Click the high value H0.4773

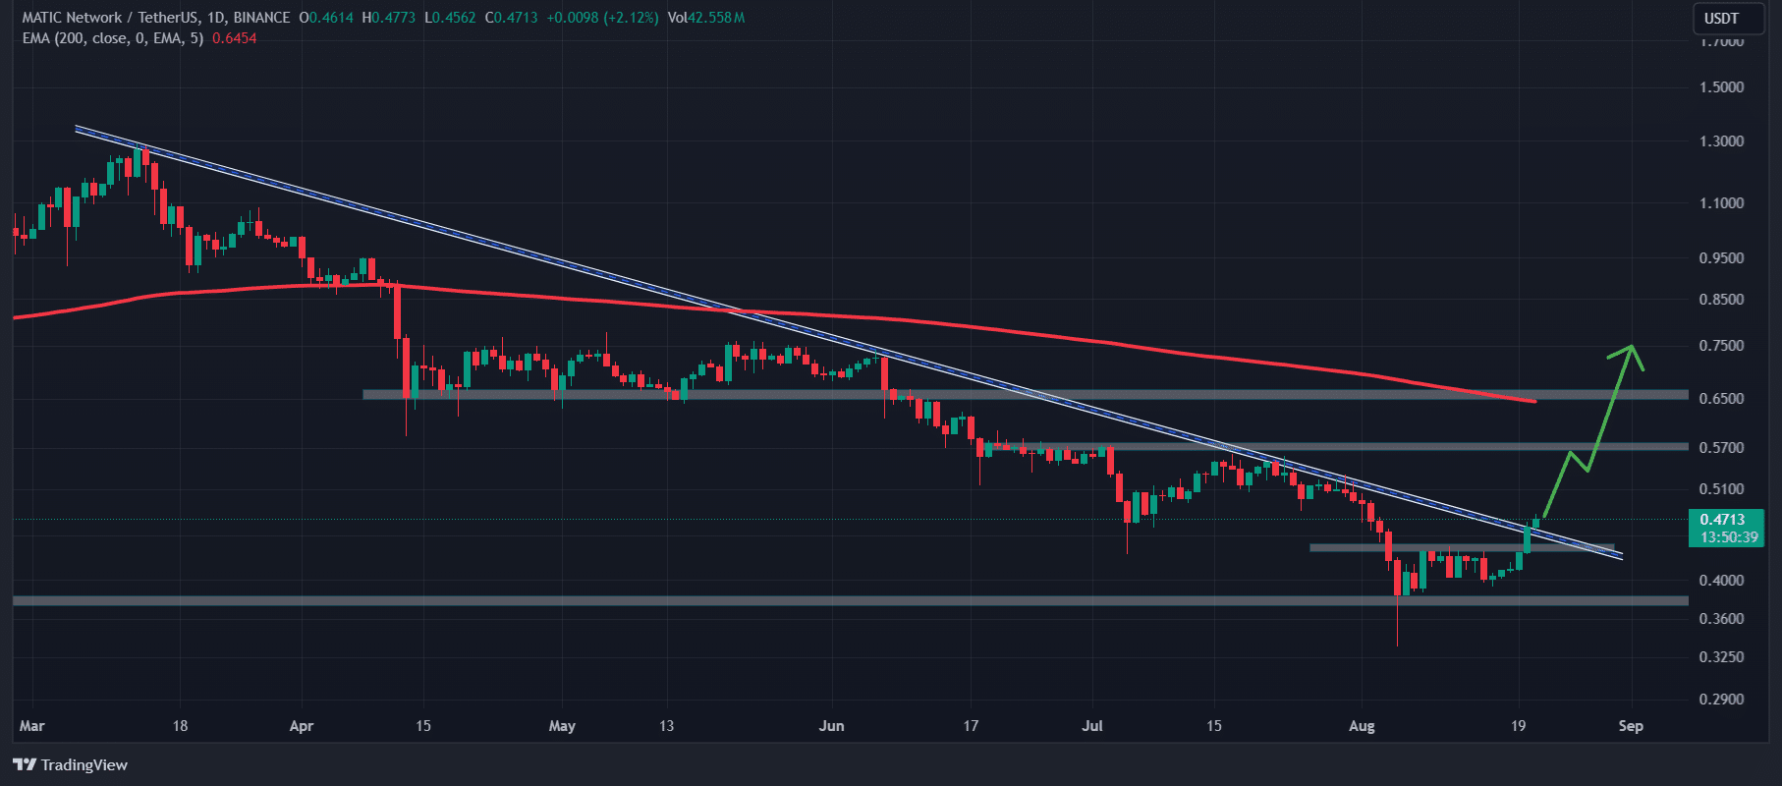tap(389, 18)
